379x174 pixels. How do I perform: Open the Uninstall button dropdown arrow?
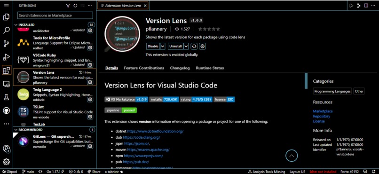(186, 46)
